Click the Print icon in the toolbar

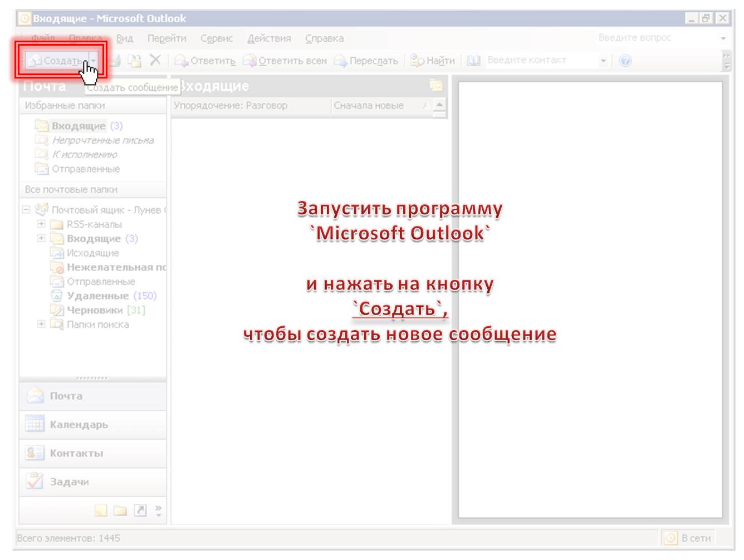click(114, 60)
